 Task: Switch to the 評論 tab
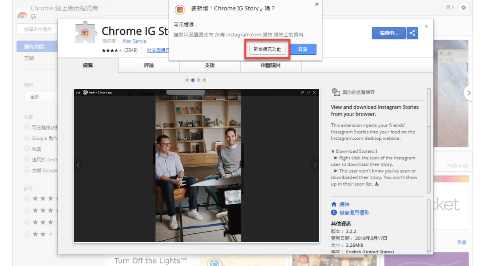click(149, 65)
